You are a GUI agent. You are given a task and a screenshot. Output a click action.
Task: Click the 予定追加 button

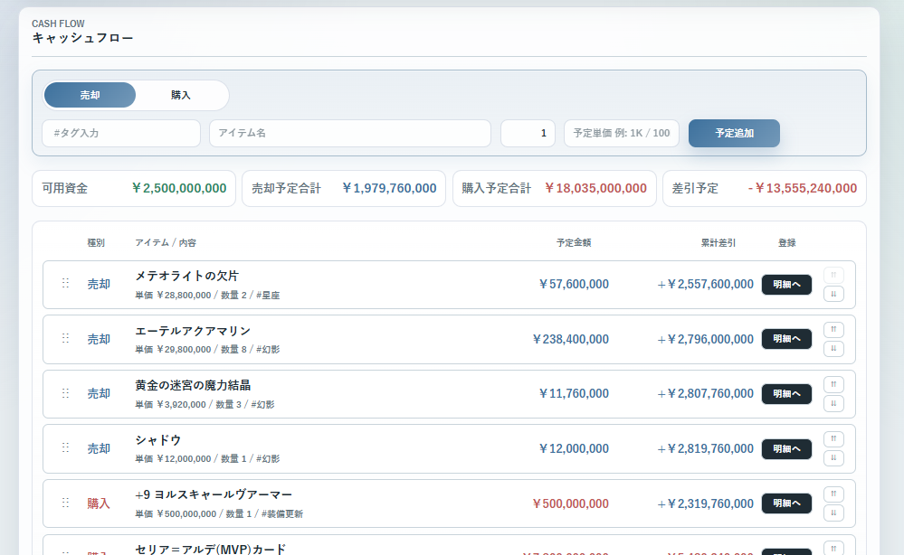(x=734, y=133)
